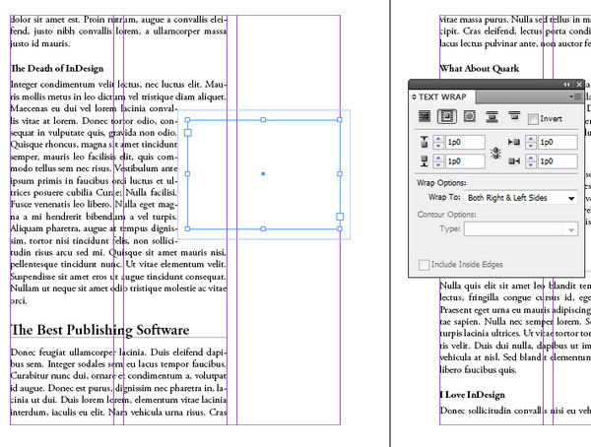Open the Text Wrap panel flyout menu
This screenshot has height=447, width=591.
pyautogui.click(x=575, y=96)
